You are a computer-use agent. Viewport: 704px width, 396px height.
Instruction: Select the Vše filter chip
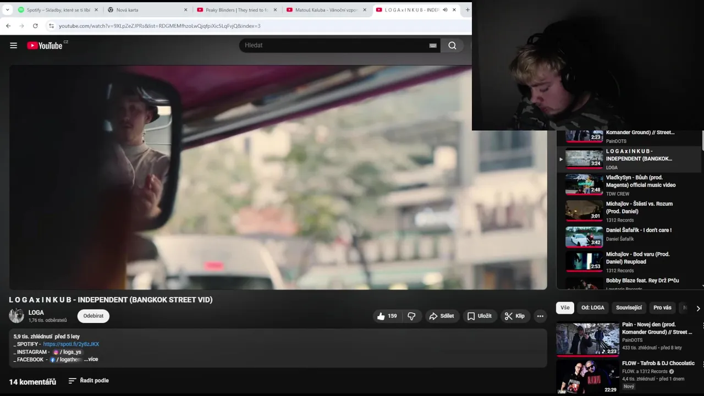(x=565, y=308)
